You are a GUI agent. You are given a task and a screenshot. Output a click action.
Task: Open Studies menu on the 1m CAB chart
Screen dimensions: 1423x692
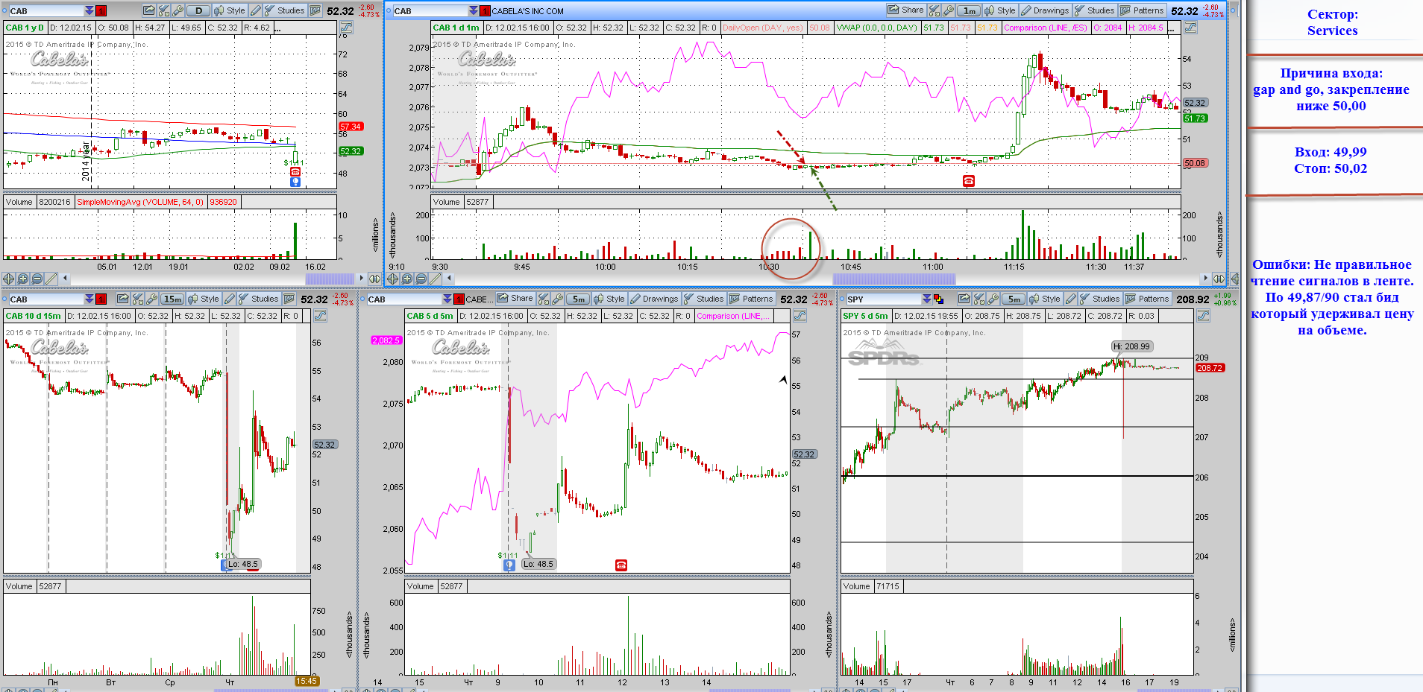pyautogui.click(x=1095, y=10)
